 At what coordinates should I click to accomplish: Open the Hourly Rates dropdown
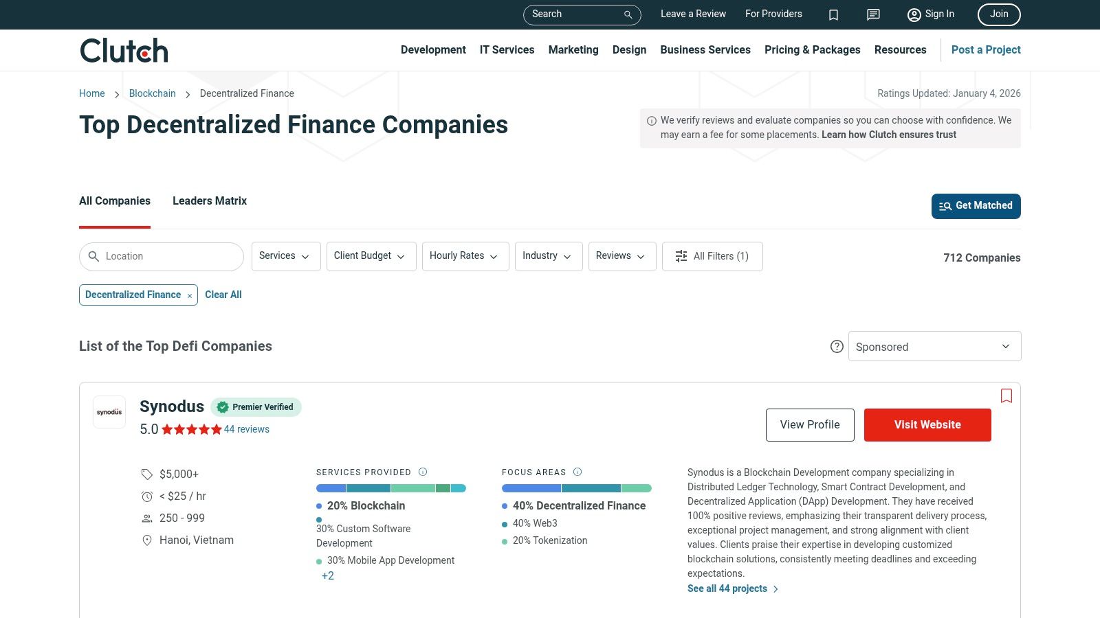click(x=465, y=256)
